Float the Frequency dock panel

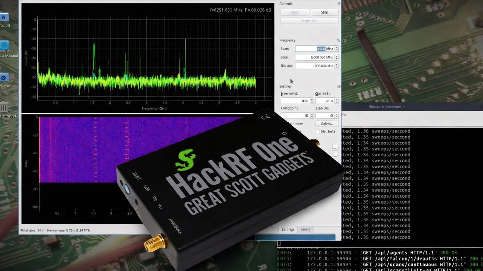[338, 40]
